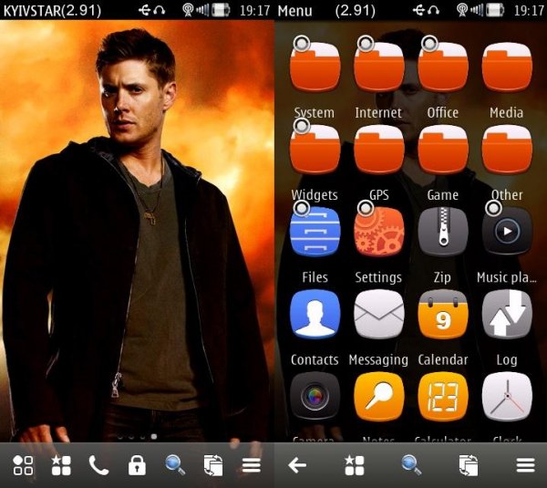Tap the battery indicator on Menu screen status bar
Viewport: 547px width, 488px height.
tap(495, 10)
